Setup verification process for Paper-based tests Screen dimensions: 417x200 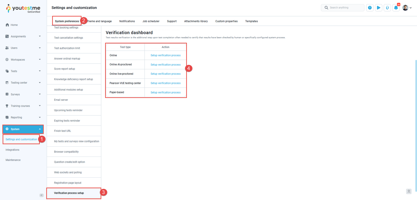point(165,92)
